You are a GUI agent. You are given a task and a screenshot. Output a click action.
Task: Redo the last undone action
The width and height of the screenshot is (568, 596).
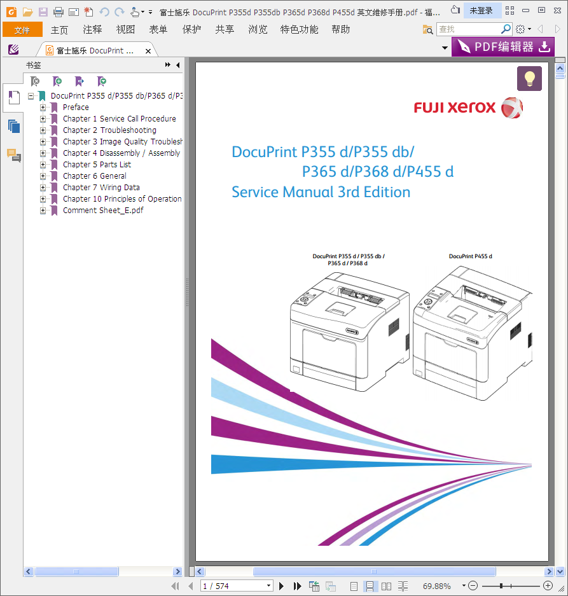[x=120, y=12]
